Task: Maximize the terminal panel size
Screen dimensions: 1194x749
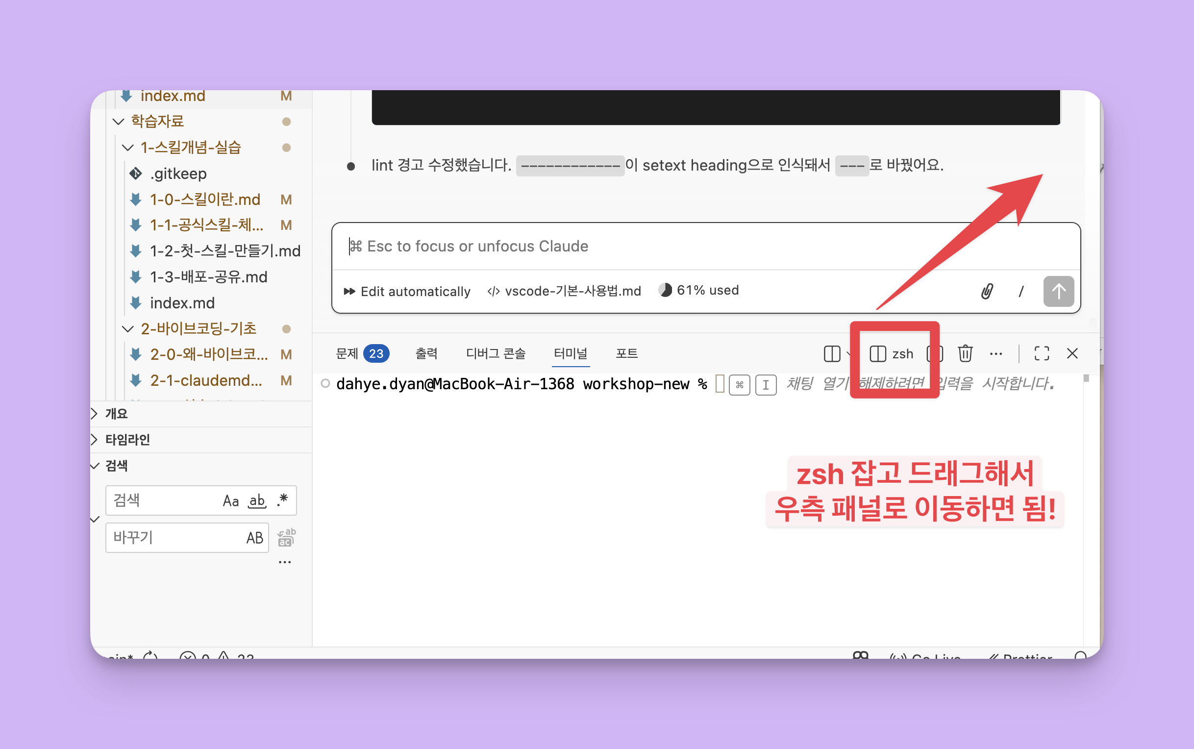Action: pos(1042,354)
